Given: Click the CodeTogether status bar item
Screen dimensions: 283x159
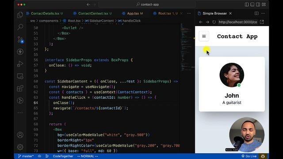Looking at the screenshot, I should click(63, 156).
